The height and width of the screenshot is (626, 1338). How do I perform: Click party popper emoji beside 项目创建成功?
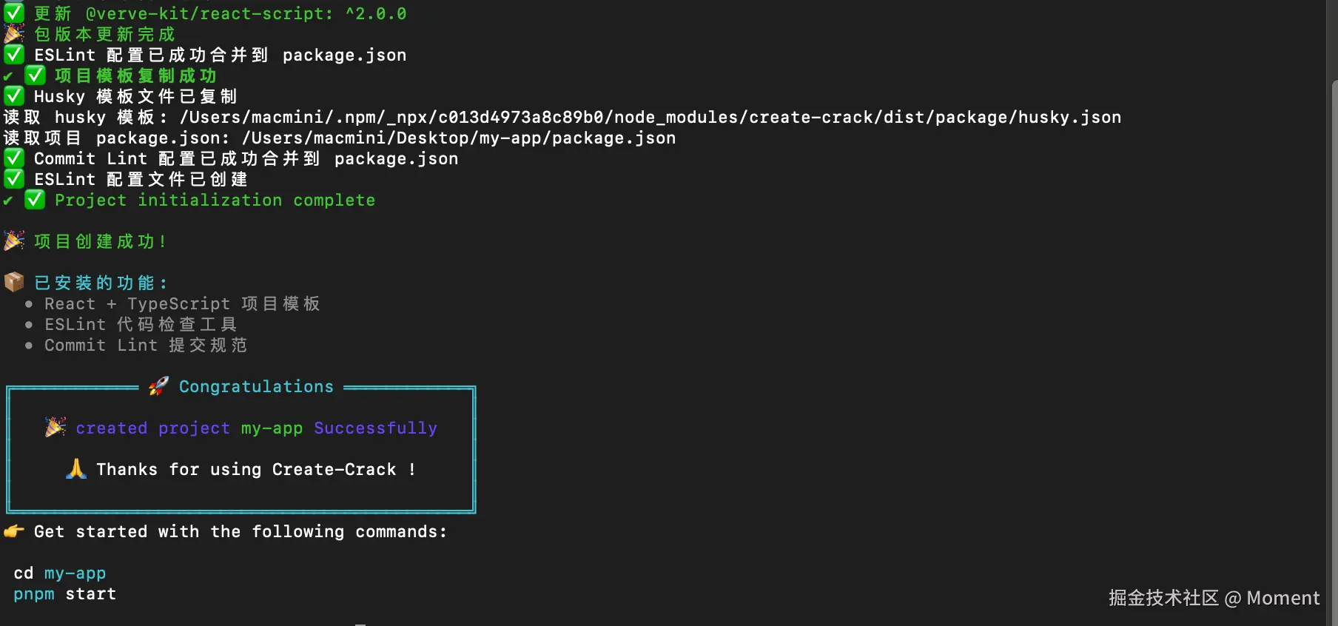[14, 241]
